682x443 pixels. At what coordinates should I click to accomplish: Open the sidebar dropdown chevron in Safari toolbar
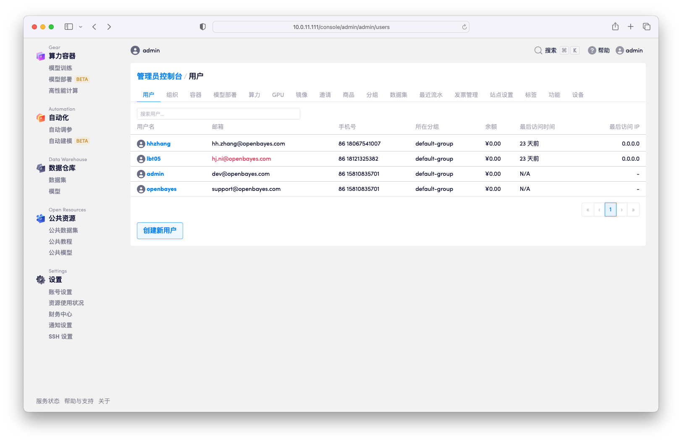pyautogui.click(x=80, y=26)
